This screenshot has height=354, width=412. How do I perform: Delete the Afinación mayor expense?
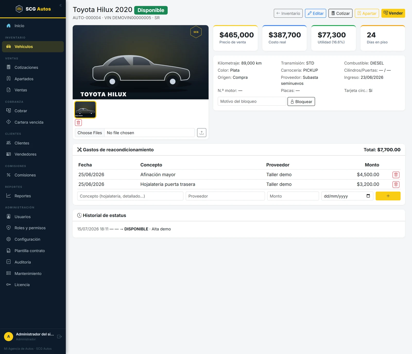tap(396, 175)
